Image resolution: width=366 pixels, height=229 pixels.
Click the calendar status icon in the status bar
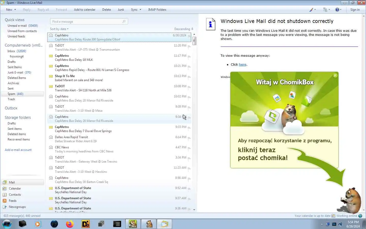pos(333,216)
